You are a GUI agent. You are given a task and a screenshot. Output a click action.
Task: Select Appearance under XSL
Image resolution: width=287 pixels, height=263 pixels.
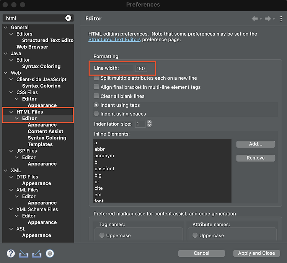(x=36, y=235)
